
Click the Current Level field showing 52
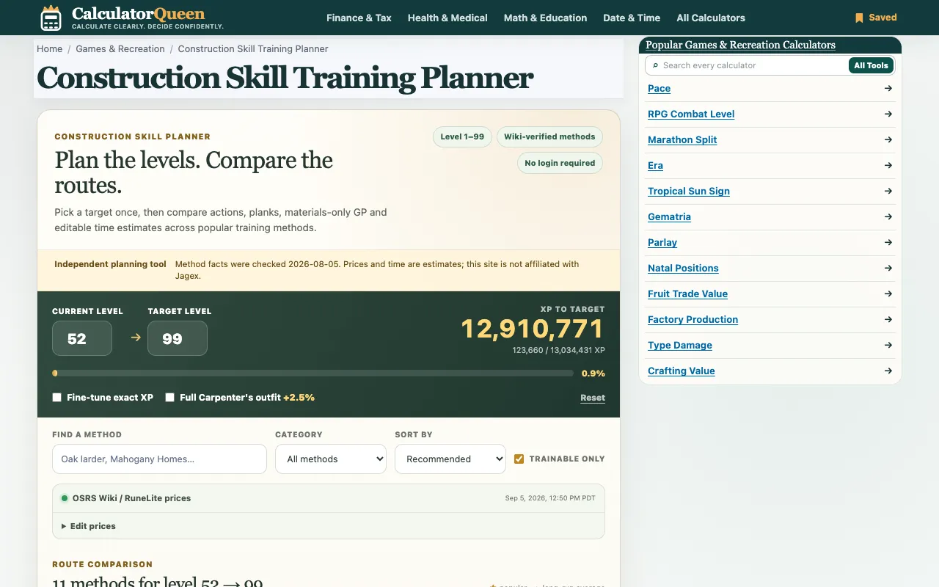82,338
